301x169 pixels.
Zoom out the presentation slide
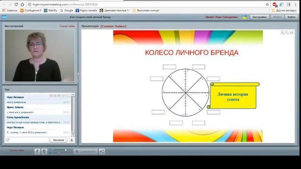coord(287,33)
